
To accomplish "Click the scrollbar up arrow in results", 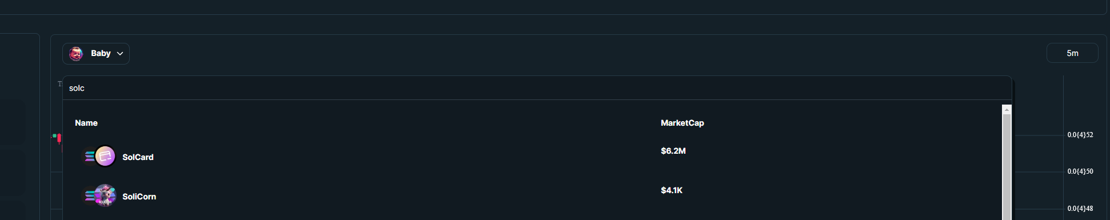I will point(1007,110).
